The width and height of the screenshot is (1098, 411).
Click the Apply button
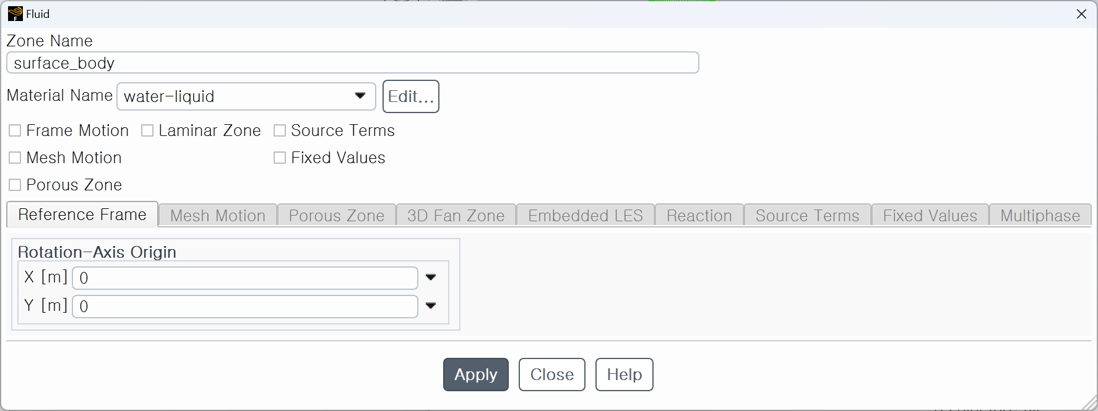[x=476, y=375]
